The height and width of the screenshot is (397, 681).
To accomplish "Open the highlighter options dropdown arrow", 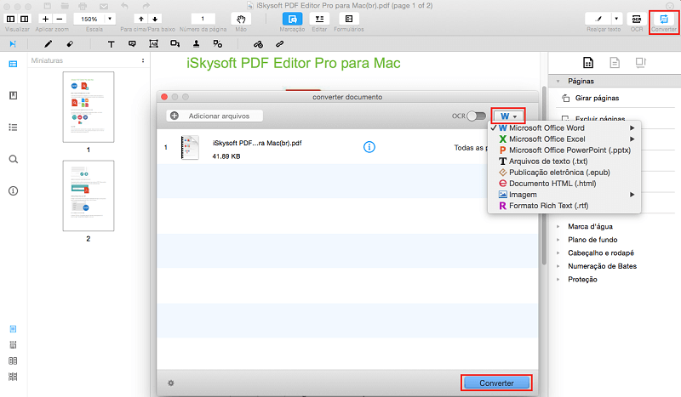I will (616, 19).
